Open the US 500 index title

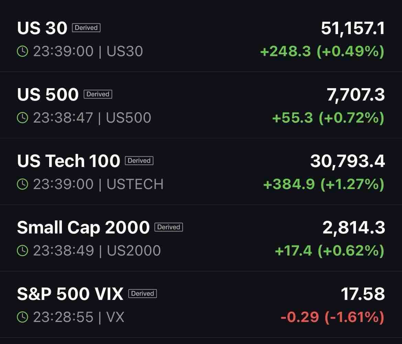point(48,95)
